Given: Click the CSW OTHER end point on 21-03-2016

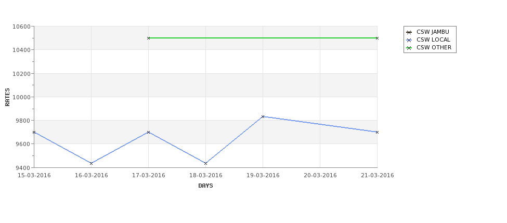Looking at the screenshot, I should [x=377, y=38].
